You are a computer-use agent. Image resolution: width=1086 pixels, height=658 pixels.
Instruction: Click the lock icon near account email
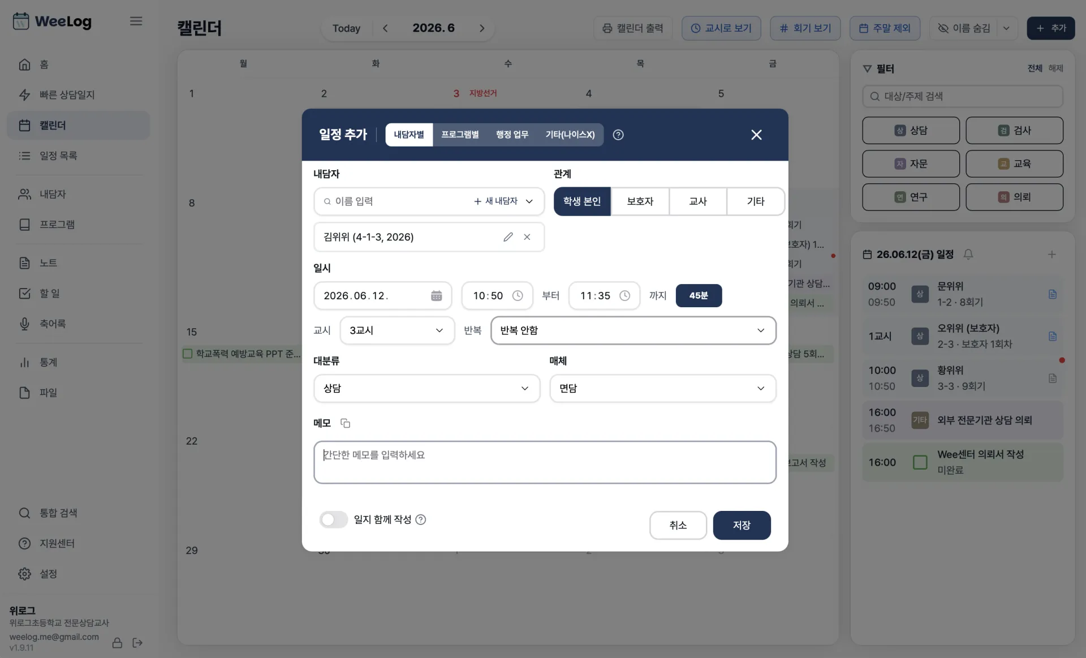point(117,643)
